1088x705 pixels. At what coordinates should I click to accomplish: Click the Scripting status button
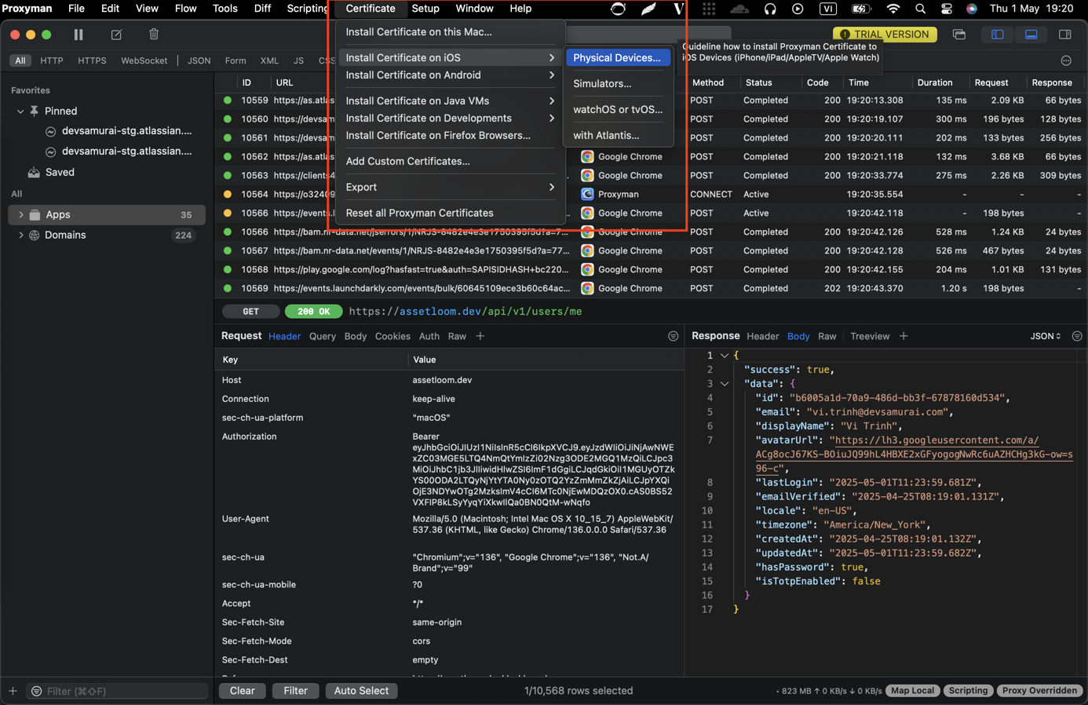point(968,691)
